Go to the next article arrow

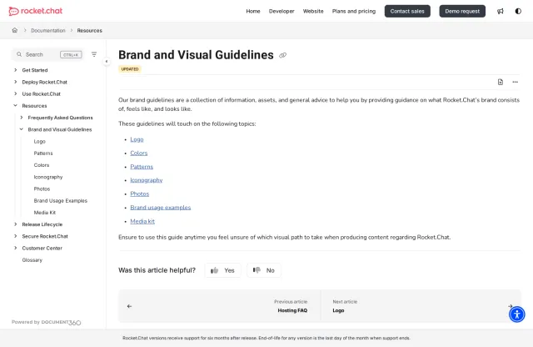[511, 306]
